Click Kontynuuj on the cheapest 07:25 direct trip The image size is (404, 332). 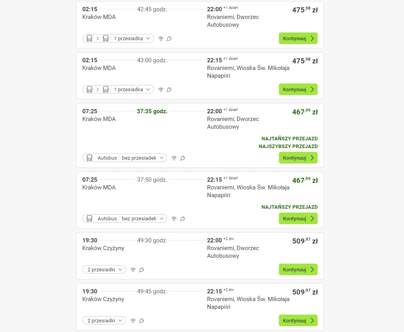point(298,158)
